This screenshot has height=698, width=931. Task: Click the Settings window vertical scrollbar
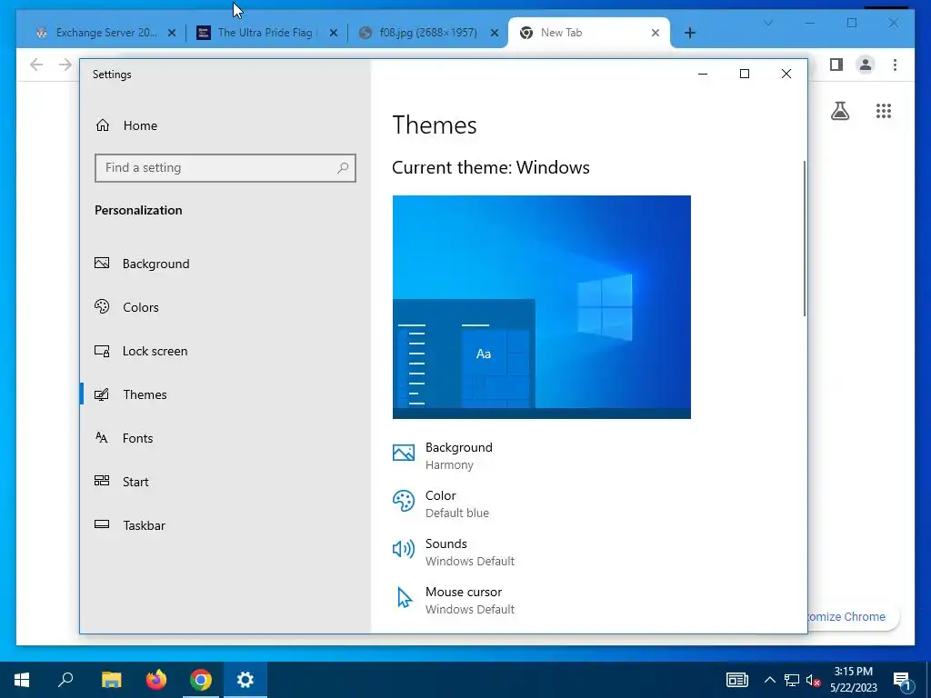(x=805, y=238)
